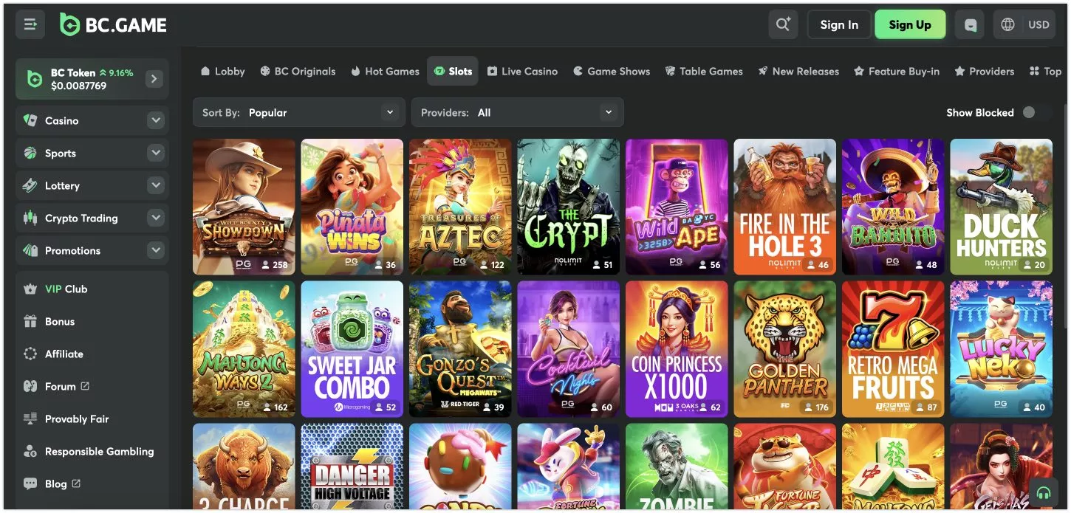1071x513 pixels.
Task: Open the Wild Bounty Showdown game
Action: pos(244,207)
